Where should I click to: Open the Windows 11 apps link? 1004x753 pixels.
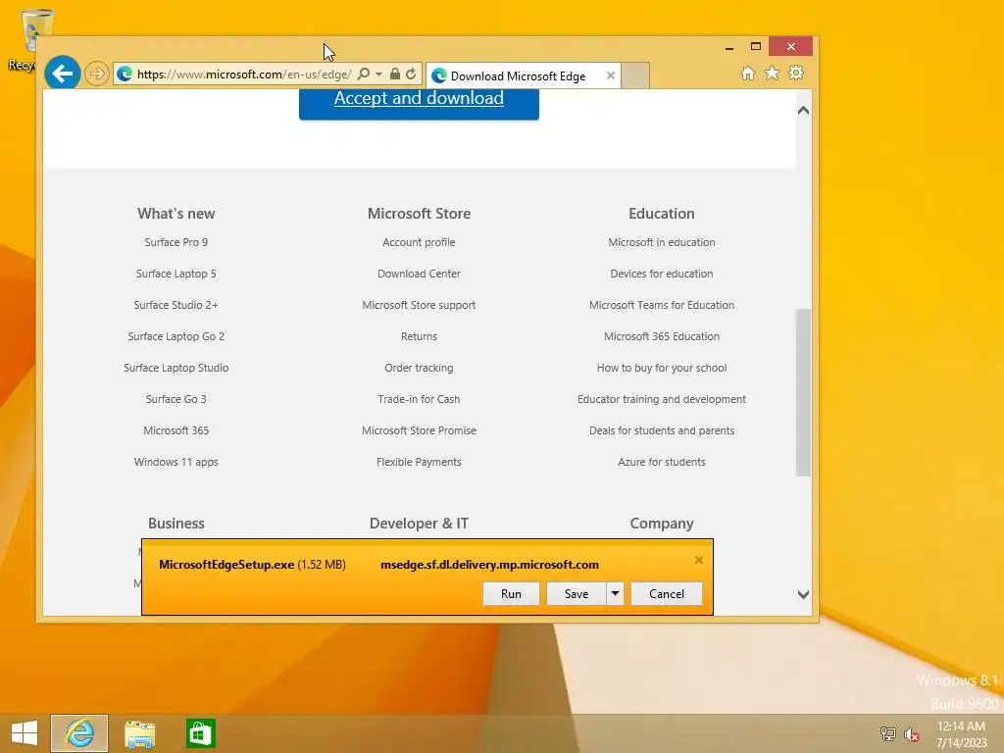pos(176,462)
